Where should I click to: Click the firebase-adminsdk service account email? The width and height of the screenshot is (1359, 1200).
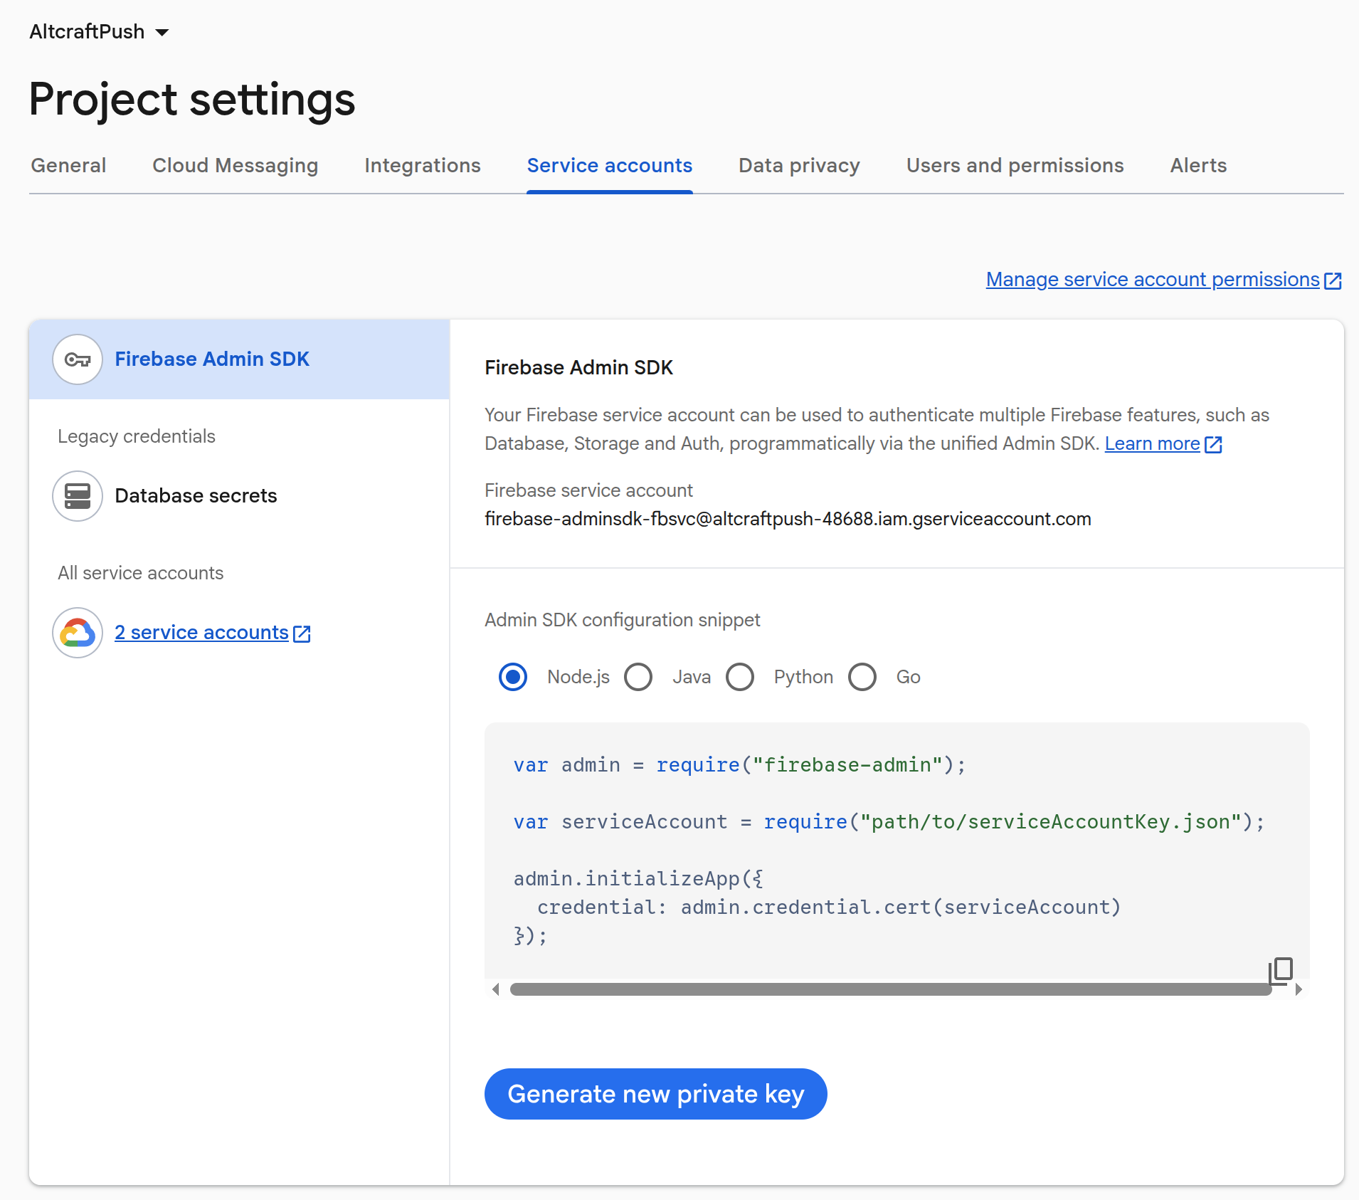[x=788, y=519]
